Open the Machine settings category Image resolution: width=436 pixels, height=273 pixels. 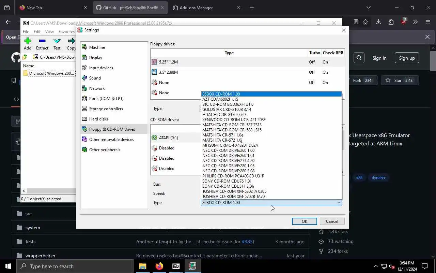(114, 47)
